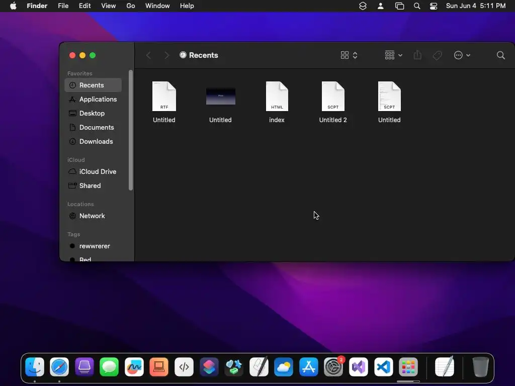
Task: Select the index HTML file
Action: [x=277, y=103]
